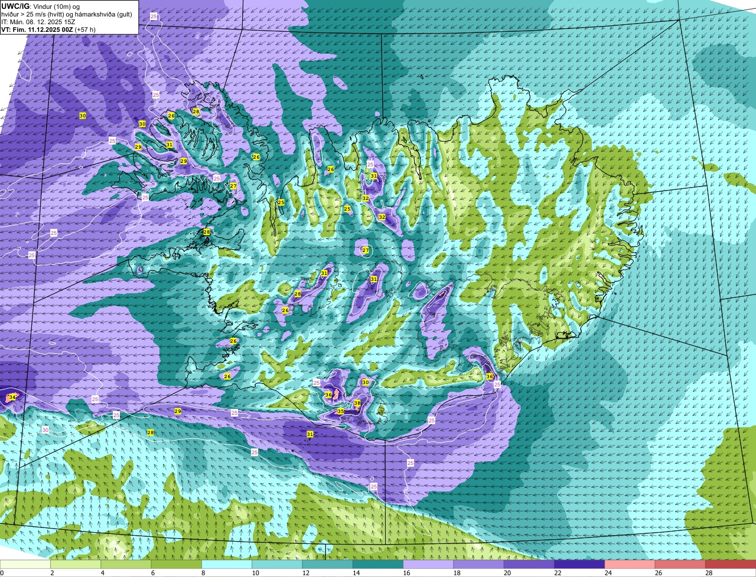The image size is (756, 577).
Task: Click the 22–24 dark indigo legend swatch
Action: tap(579, 564)
